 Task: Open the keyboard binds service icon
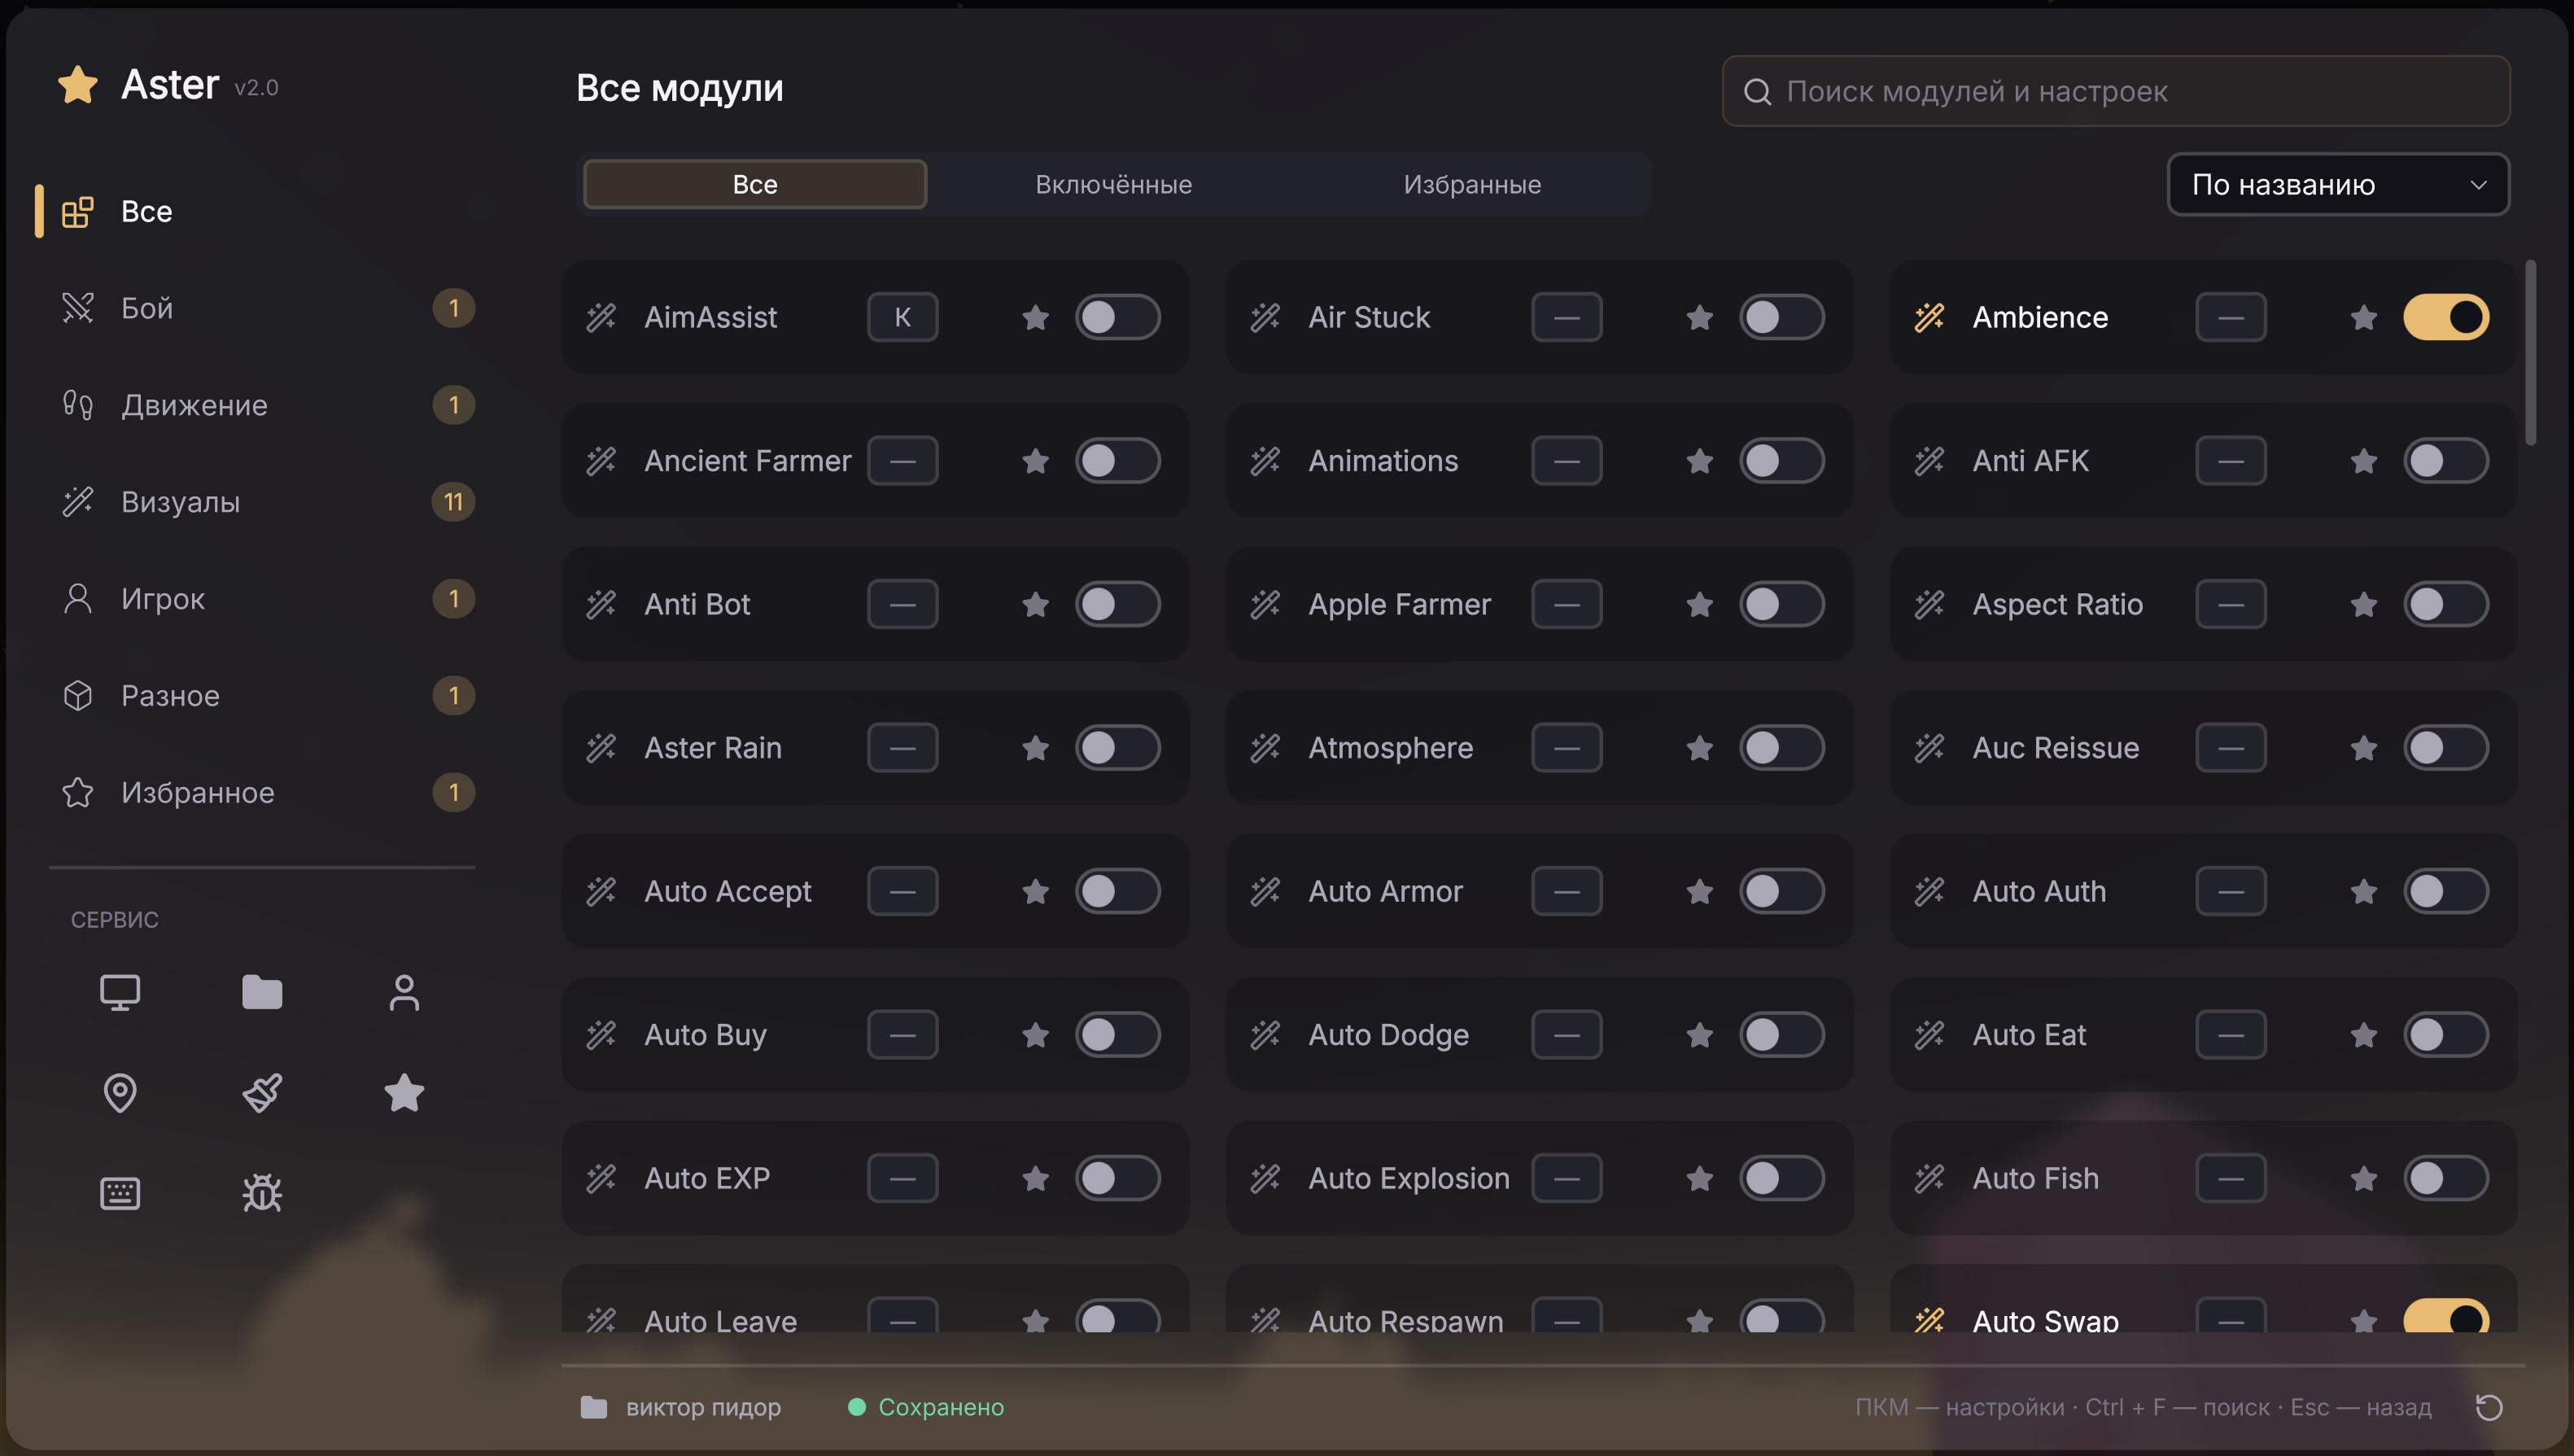point(120,1193)
